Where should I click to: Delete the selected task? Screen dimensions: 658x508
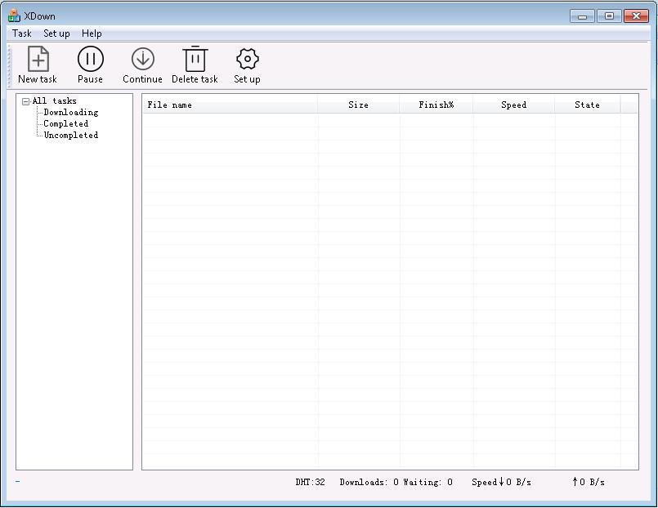click(195, 64)
